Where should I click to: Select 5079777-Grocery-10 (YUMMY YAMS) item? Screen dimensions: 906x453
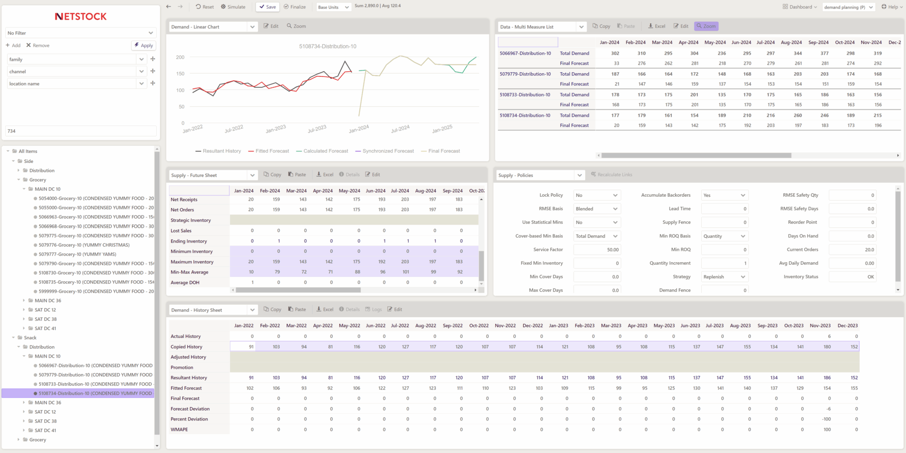[x=77, y=254]
